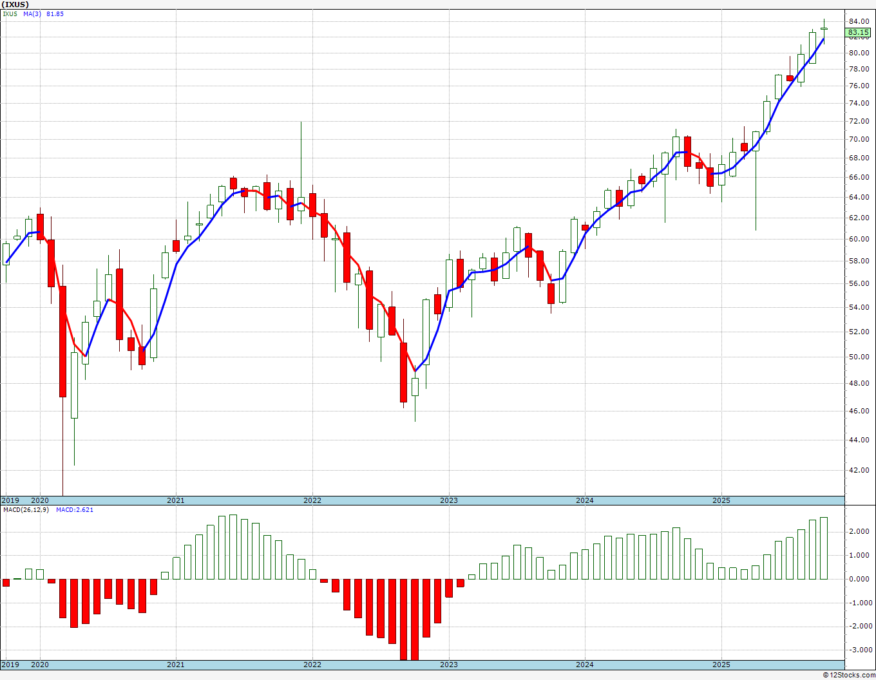Image resolution: width=876 pixels, height=680 pixels.
Task: Click 2019 on the price chart time axis
Action: [x=10, y=500]
